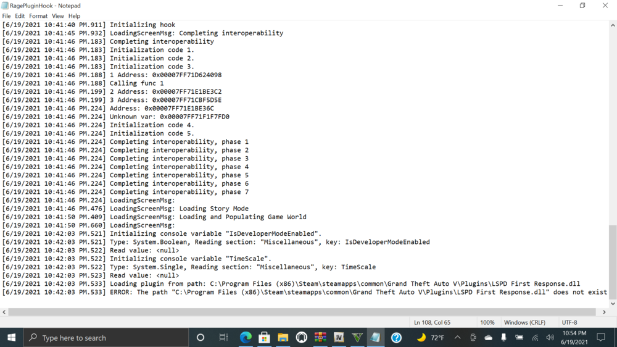Open WinRAR from the taskbar
Image resolution: width=617 pixels, height=347 pixels.
click(x=320, y=338)
